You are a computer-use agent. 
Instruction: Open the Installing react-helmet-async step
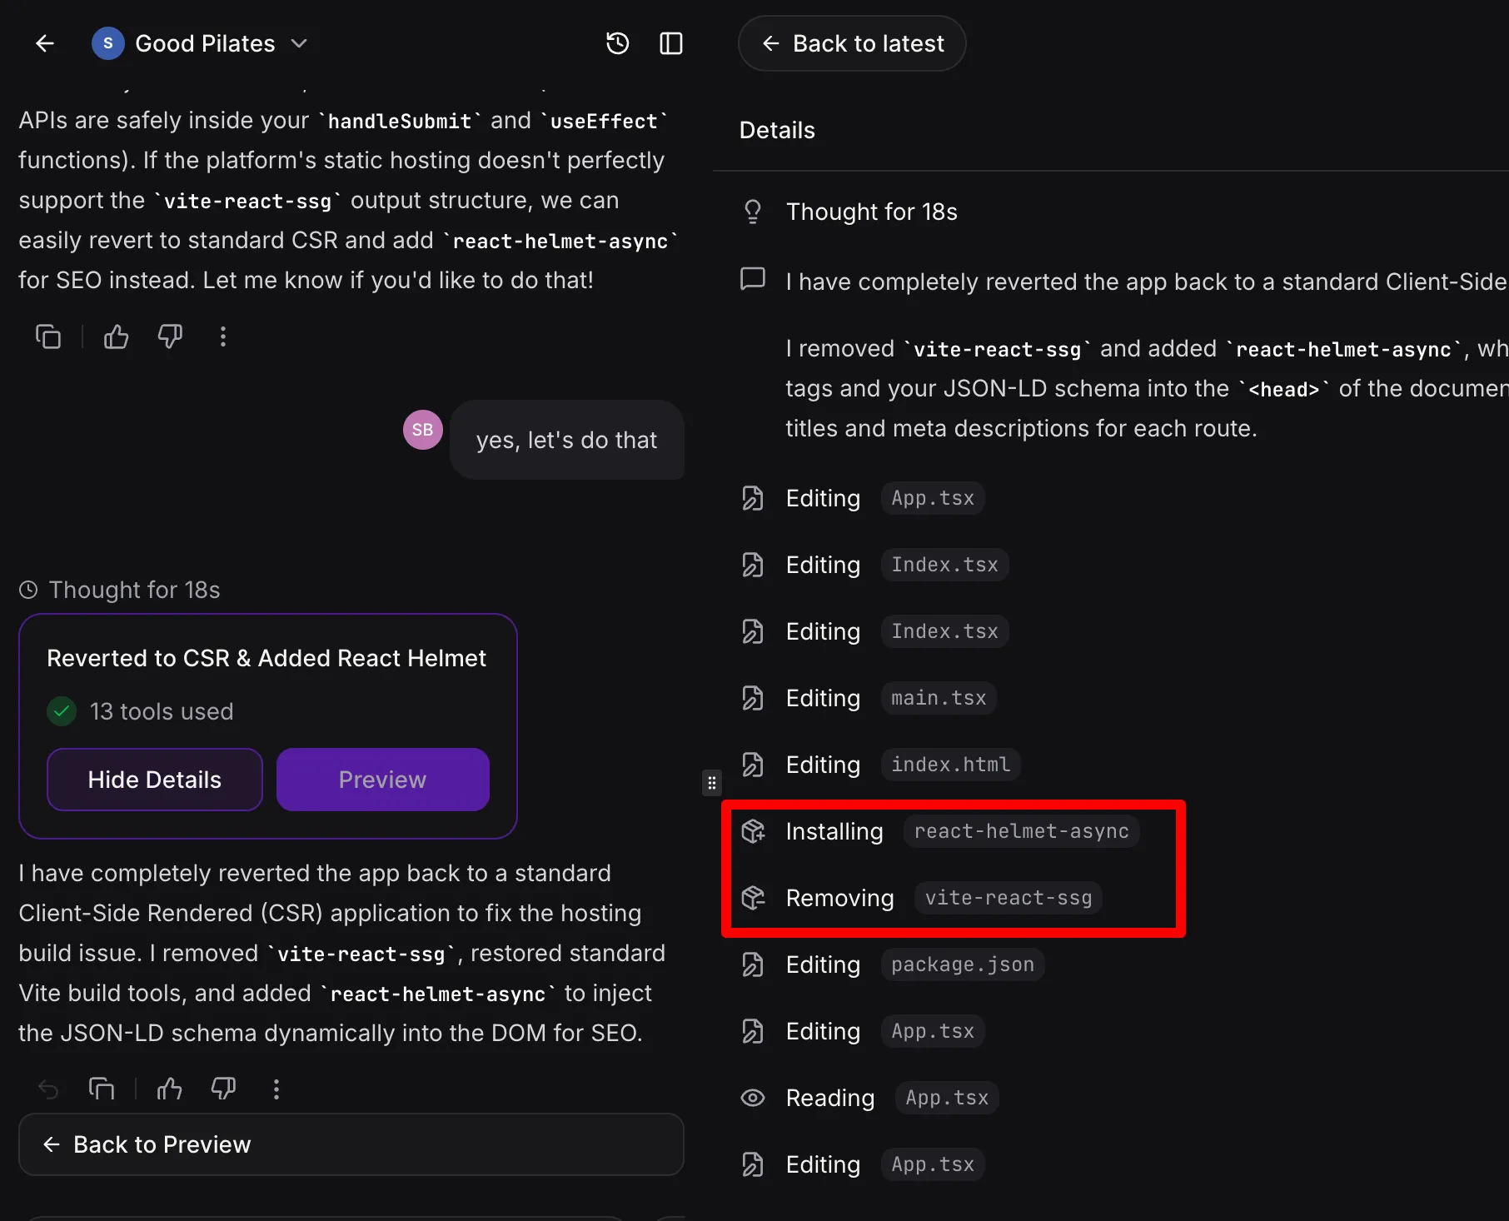939,831
